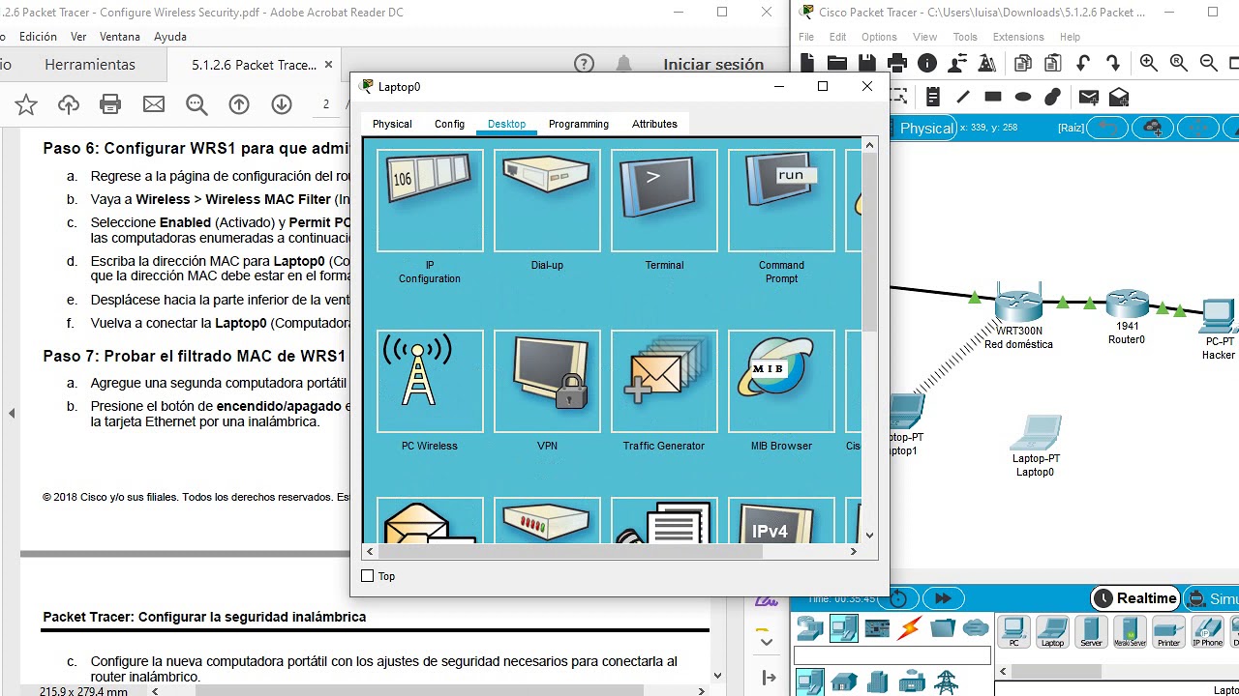Viewport: 1239px width, 696px height.
Task: Select the Draw Freeform tool
Action: (1053, 97)
